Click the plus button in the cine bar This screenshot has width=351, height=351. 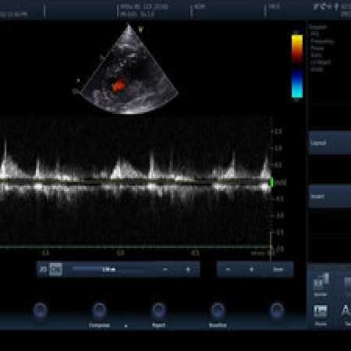pos(188,270)
